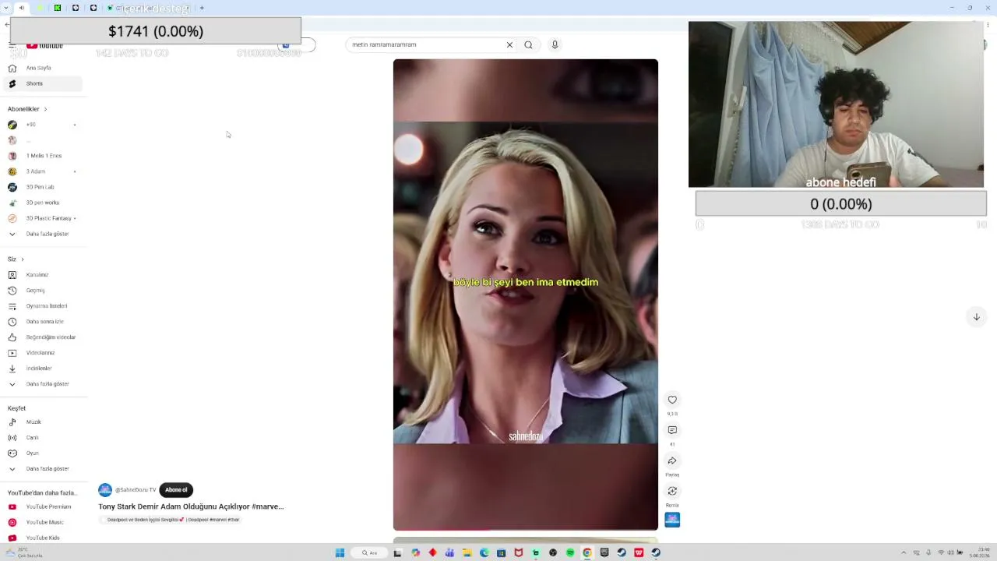Clear the search box text
This screenshot has width=997, height=561.
509,45
